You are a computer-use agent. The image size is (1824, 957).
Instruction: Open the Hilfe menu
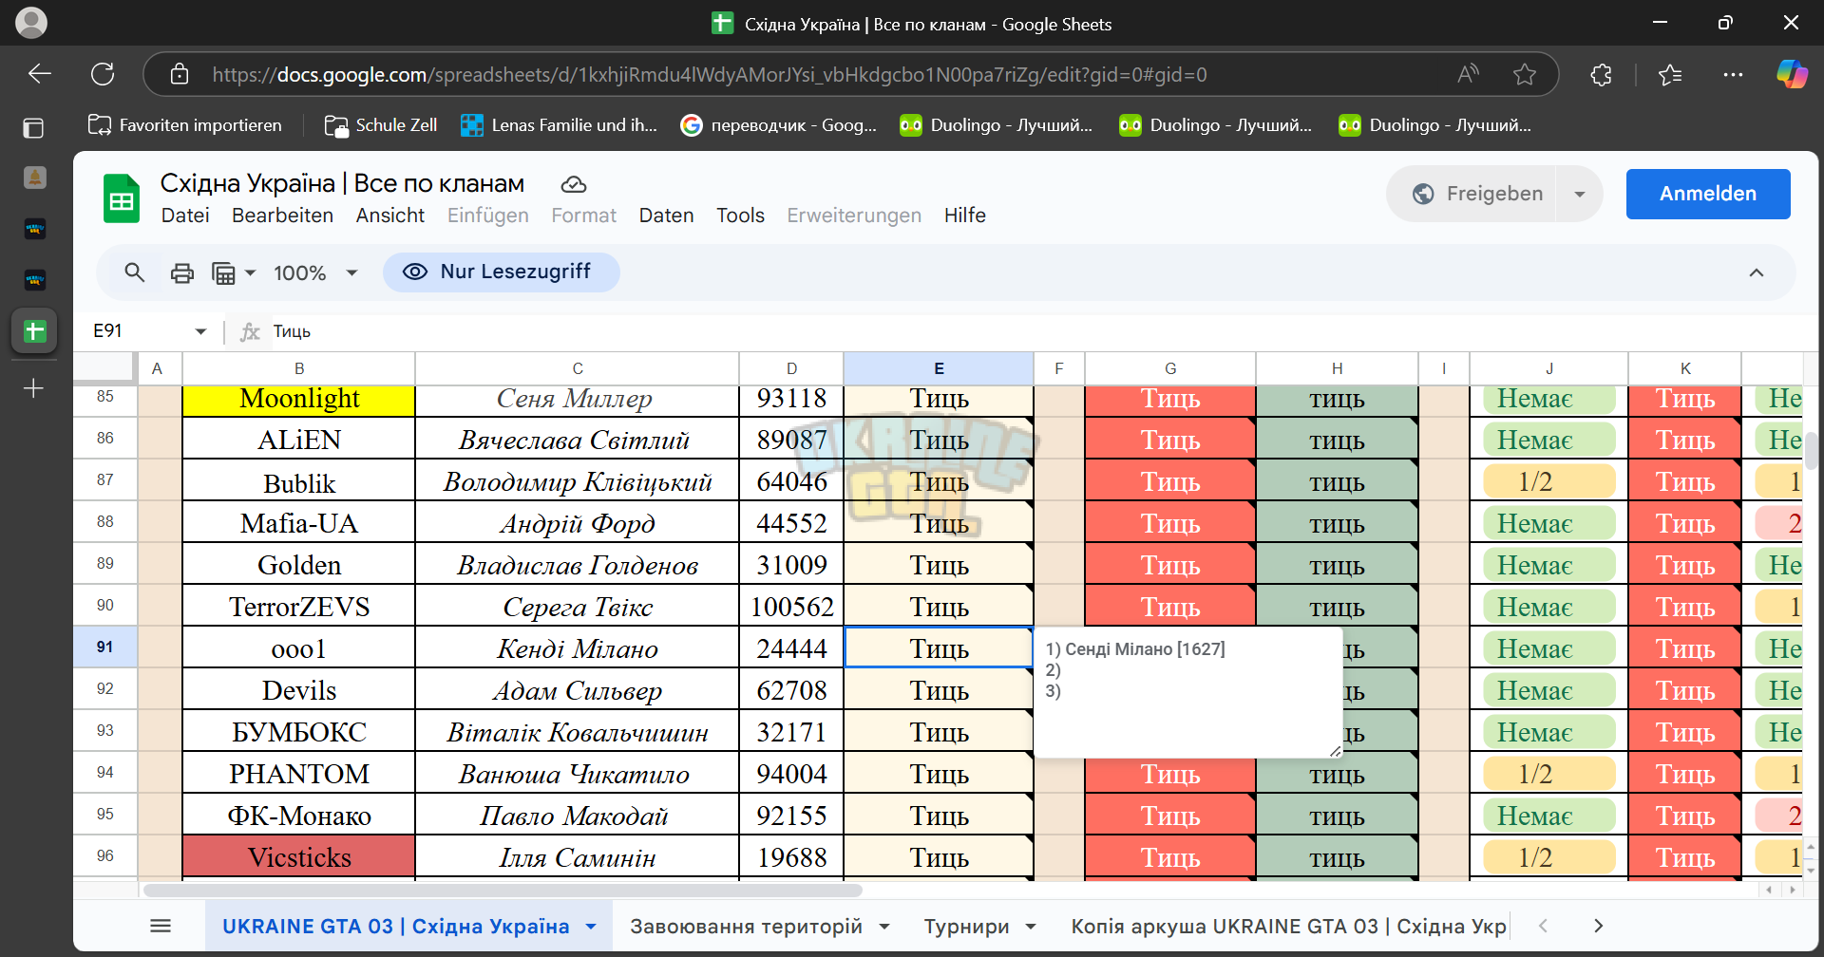point(965,216)
